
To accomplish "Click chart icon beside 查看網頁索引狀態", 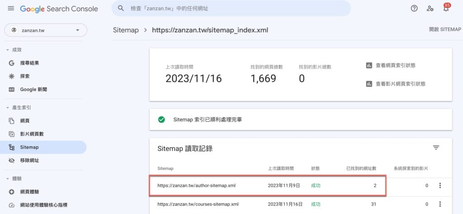I will pos(369,65).
